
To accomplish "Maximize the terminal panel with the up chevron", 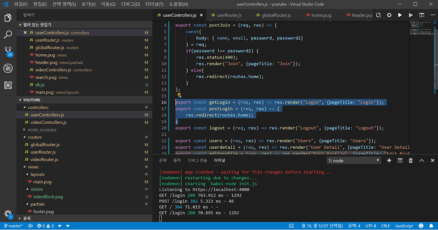I will [x=422, y=160].
